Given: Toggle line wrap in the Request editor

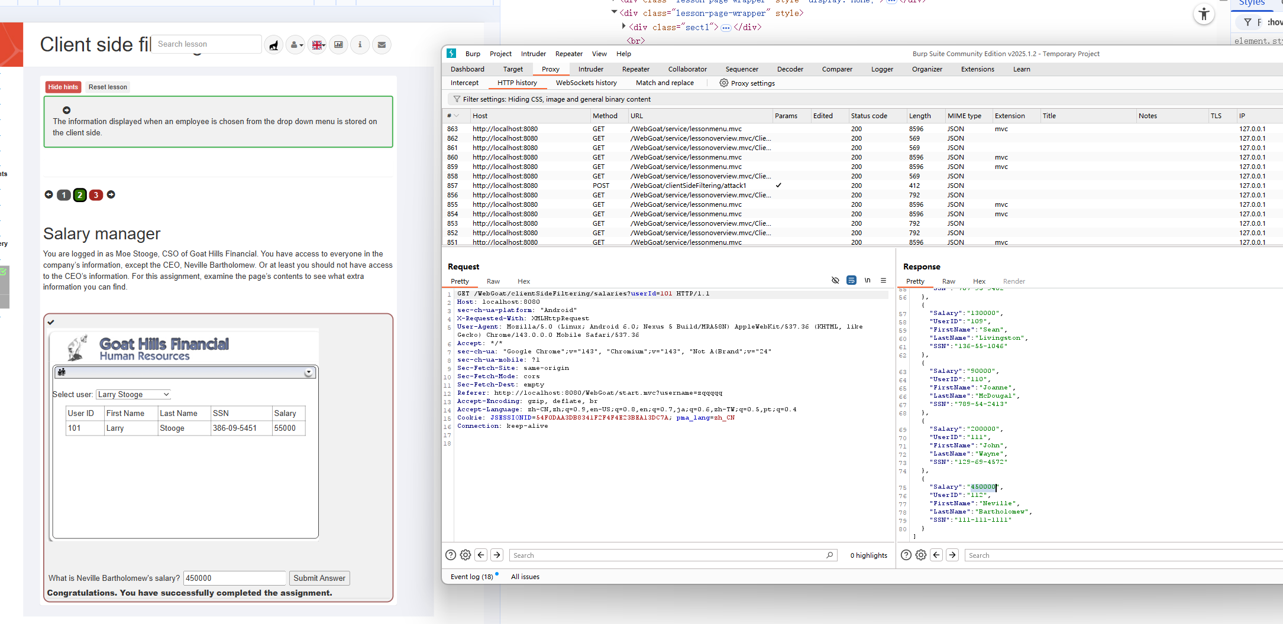Looking at the screenshot, I should pos(851,281).
